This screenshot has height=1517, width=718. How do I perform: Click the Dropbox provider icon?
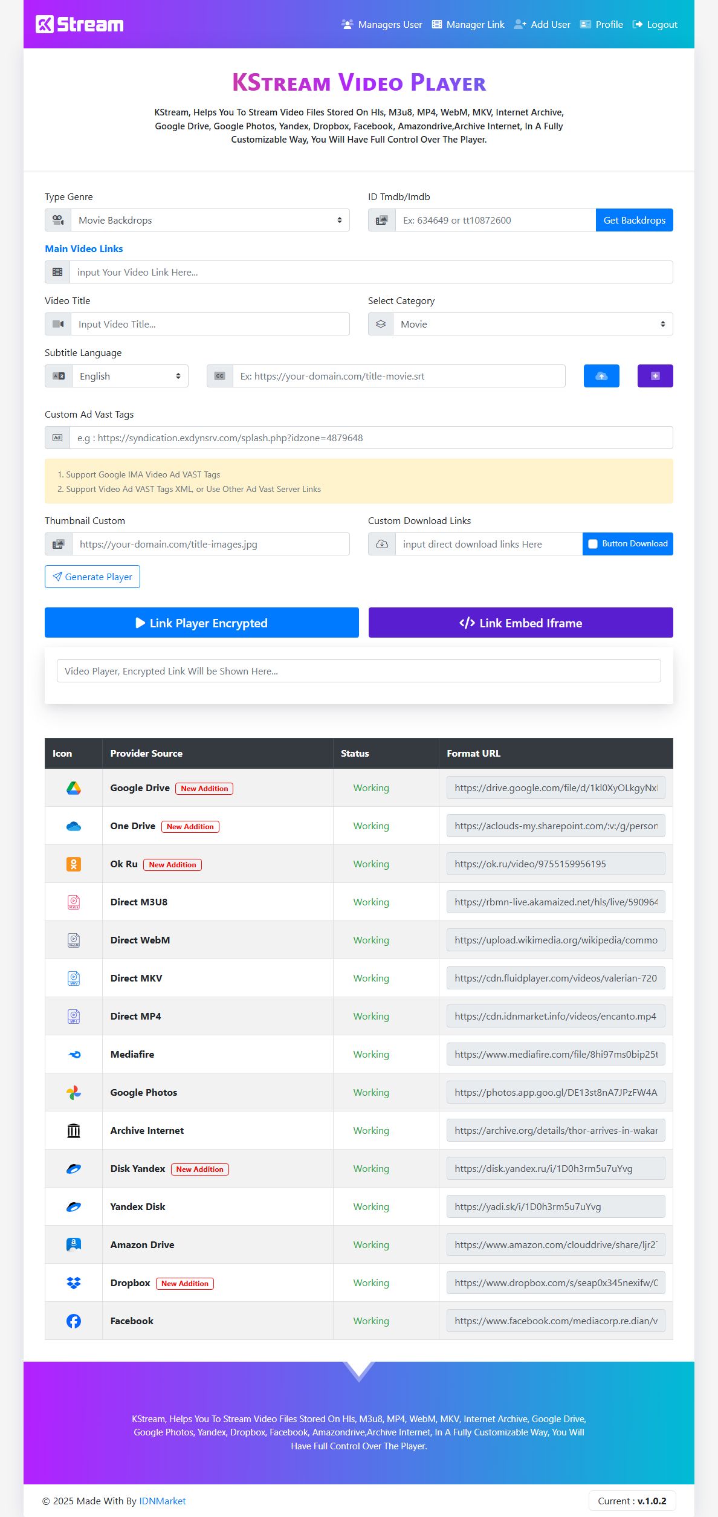(74, 1283)
